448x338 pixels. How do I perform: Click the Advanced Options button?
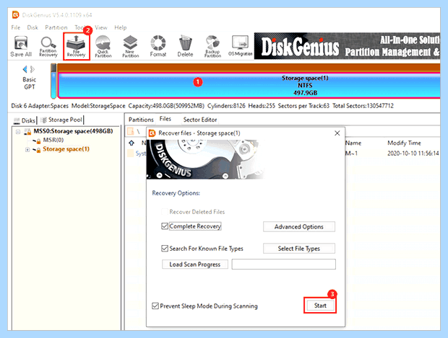[x=299, y=226]
